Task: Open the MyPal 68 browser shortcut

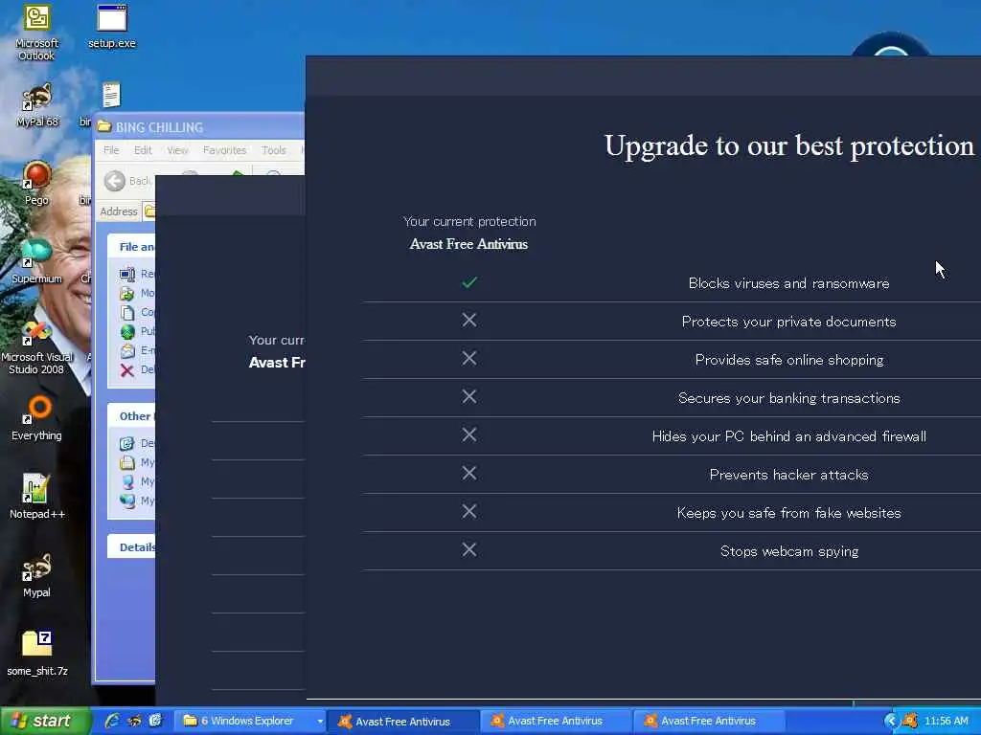Action: coord(37,105)
